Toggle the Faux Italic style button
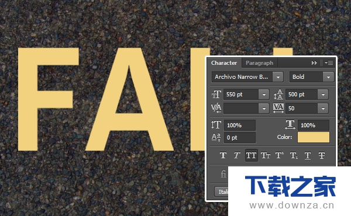 [x=236, y=155]
